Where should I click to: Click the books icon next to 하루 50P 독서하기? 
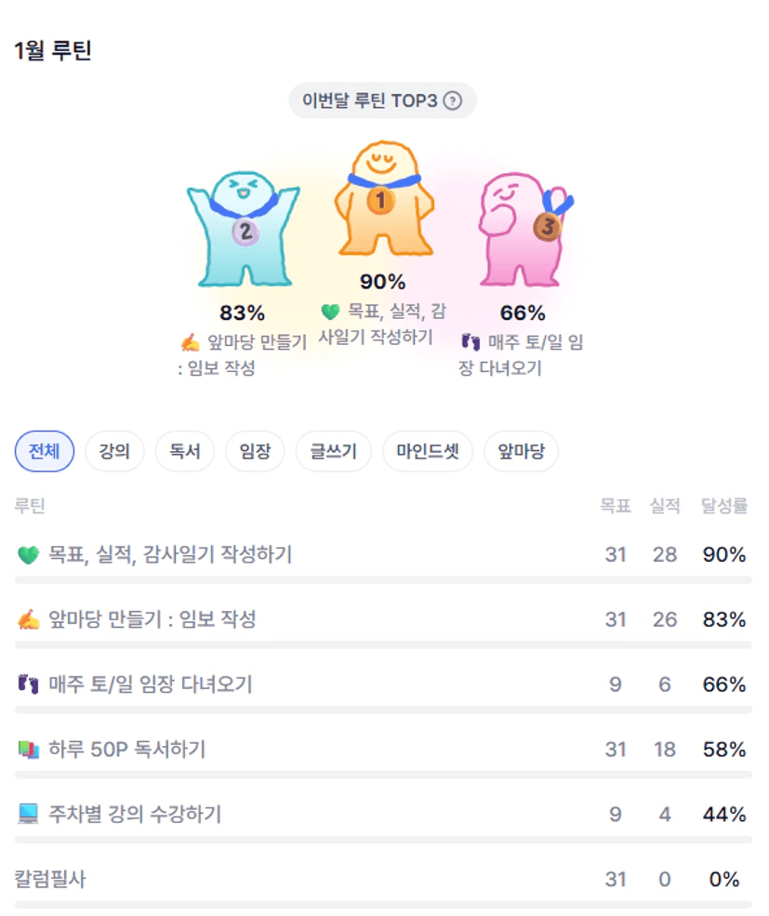(x=28, y=750)
